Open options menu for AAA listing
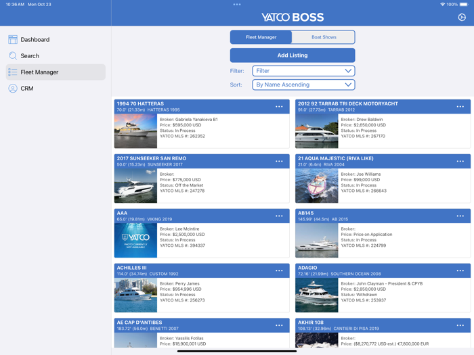The width and height of the screenshot is (474, 355). [279, 216]
